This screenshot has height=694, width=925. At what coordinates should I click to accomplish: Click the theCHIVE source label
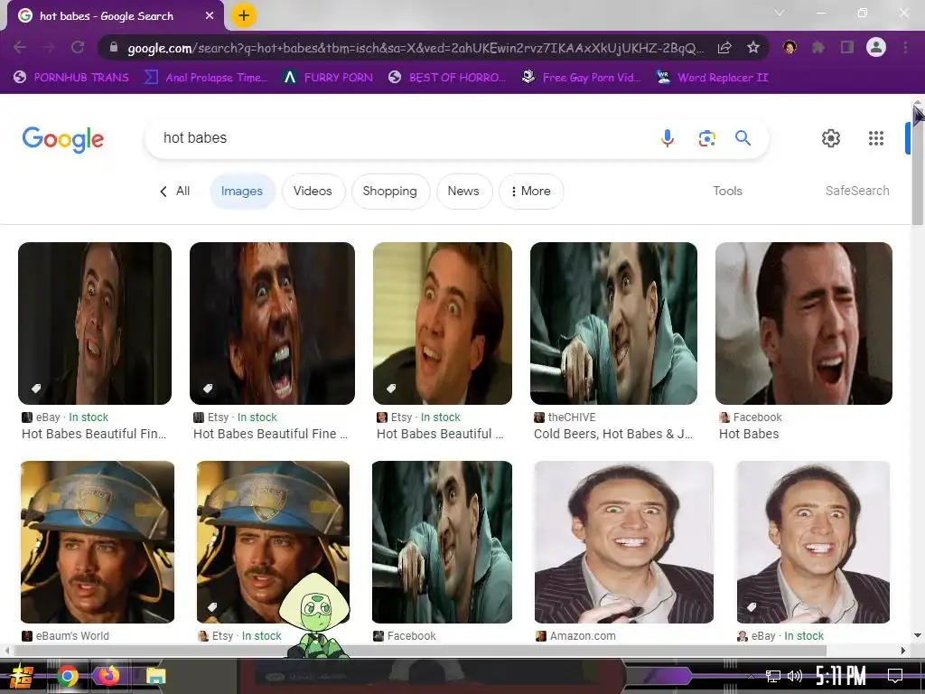[572, 417]
